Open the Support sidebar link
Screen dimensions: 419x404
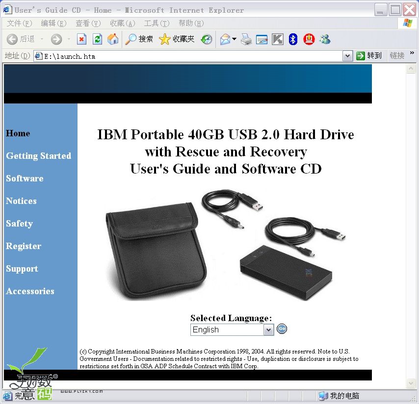(22, 269)
